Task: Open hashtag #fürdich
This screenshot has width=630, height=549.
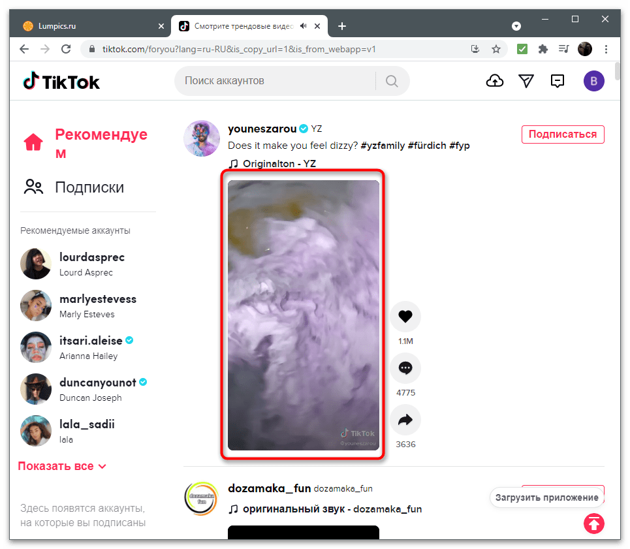Action: [427, 146]
